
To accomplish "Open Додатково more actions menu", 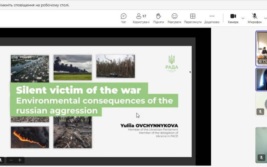I will point(212,18).
